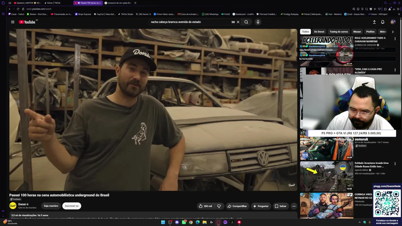Open the on-screen keyboard in search box
Viewport: 402px width, 226px height.
[x=233, y=22]
